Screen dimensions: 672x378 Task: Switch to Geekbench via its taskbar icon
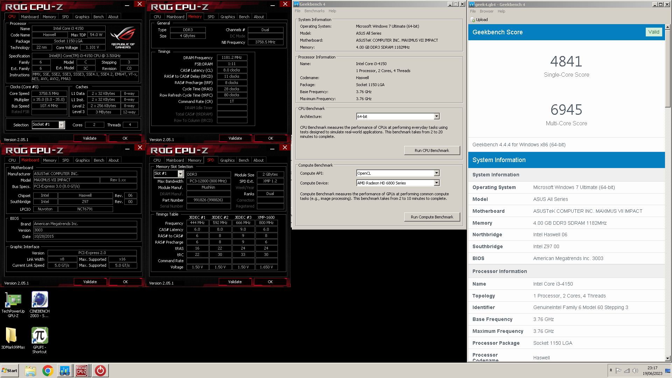(65, 370)
